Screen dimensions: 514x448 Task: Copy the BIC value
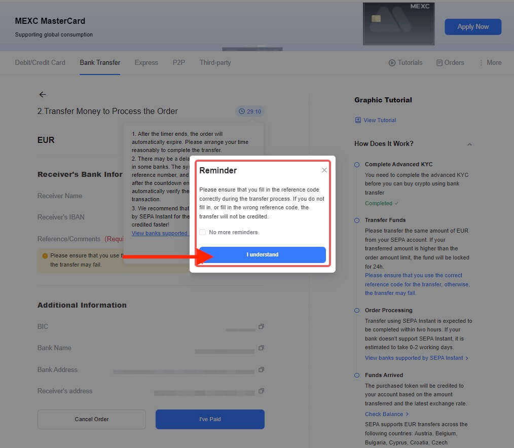point(261,326)
